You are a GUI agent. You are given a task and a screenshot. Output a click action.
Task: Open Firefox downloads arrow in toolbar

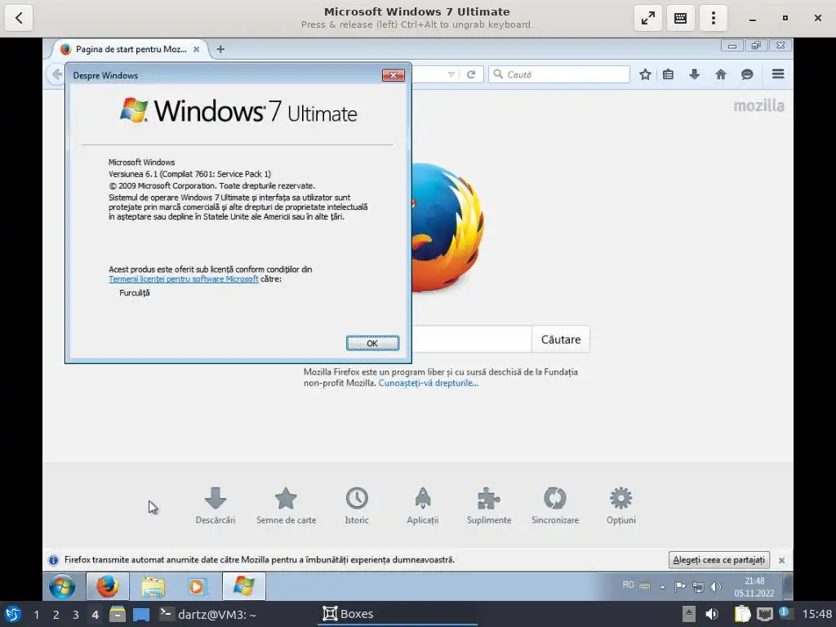[x=694, y=74]
